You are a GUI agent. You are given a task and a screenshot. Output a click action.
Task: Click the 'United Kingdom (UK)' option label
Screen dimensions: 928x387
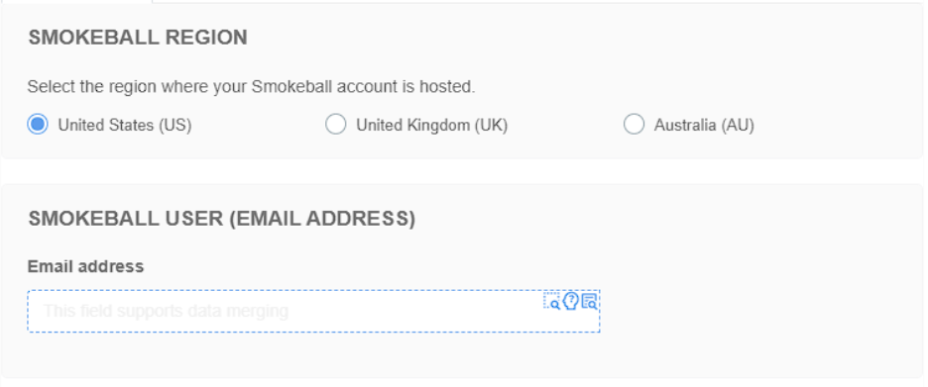click(x=432, y=126)
